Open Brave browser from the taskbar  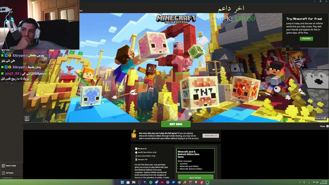click(x=196, y=182)
